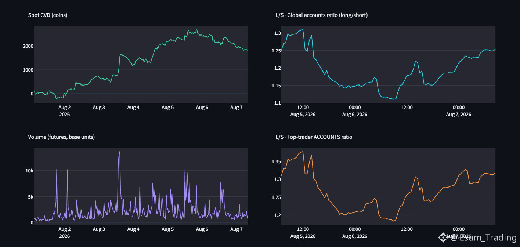Select the Aug 3 x-axis tick on Spot CVD
Screen dimensions: 520x247
pos(99,108)
